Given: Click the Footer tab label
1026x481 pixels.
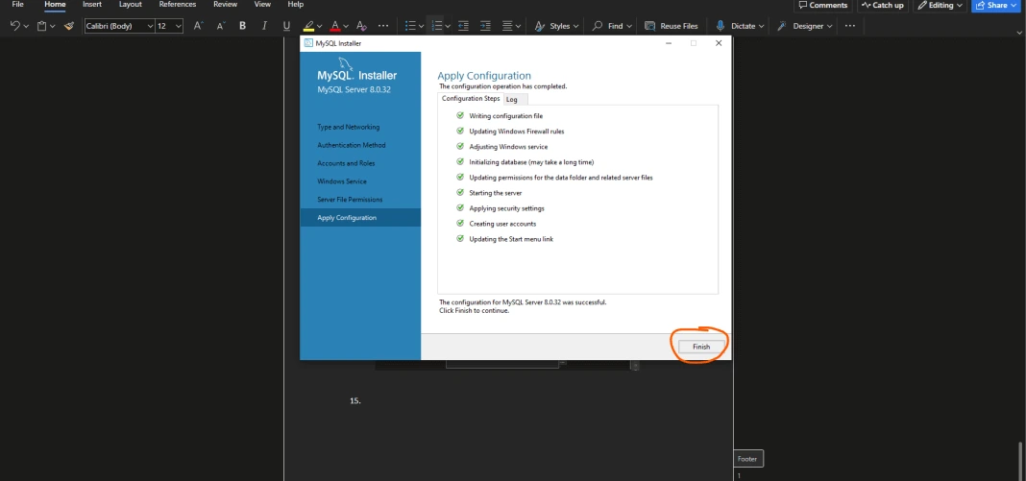Looking at the screenshot, I should click(747, 459).
